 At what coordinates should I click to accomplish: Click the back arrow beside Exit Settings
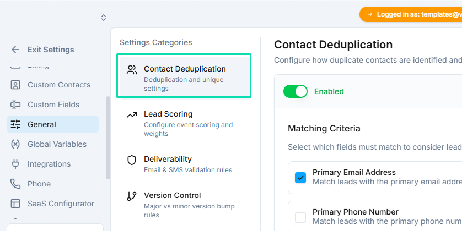click(x=15, y=50)
